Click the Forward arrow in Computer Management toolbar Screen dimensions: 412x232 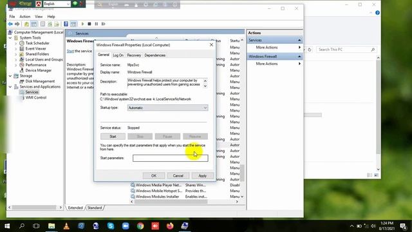(x=17, y=24)
